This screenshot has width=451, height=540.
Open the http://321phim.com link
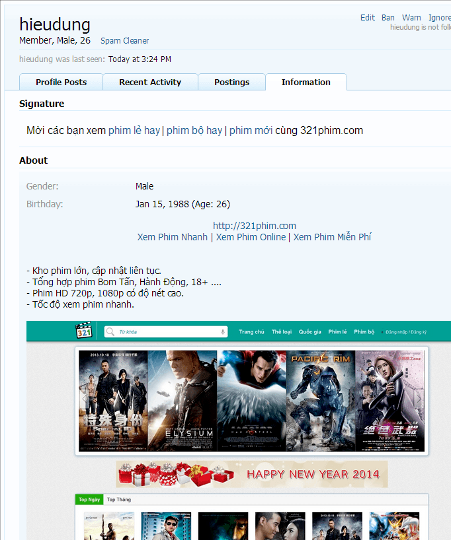tap(255, 226)
